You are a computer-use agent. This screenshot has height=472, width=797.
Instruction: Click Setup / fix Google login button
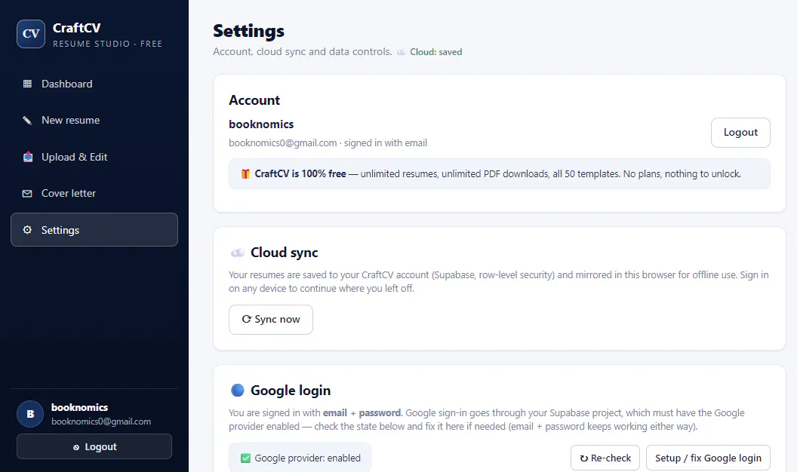pos(708,458)
